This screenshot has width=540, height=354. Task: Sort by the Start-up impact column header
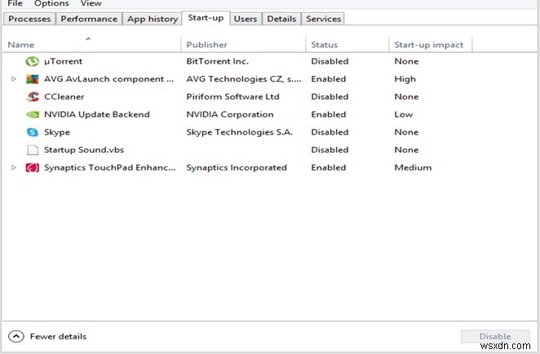tap(429, 45)
